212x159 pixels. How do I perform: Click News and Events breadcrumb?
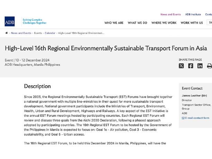click(x=21, y=33)
